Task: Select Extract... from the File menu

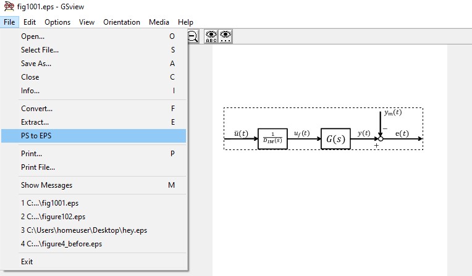Action: click(x=35, y=122)
